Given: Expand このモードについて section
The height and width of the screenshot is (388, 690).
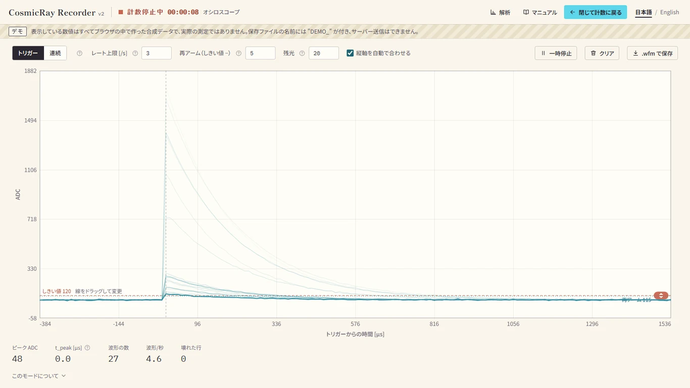Looking at the screenshot, I should tap(39, 376).
